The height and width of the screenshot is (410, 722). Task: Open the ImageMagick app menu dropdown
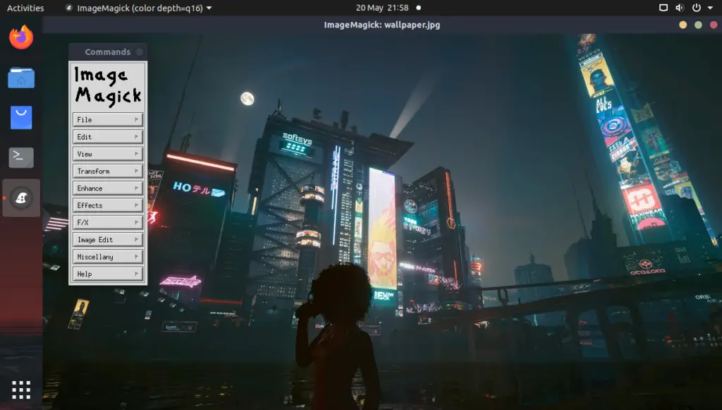pos(139,8)
